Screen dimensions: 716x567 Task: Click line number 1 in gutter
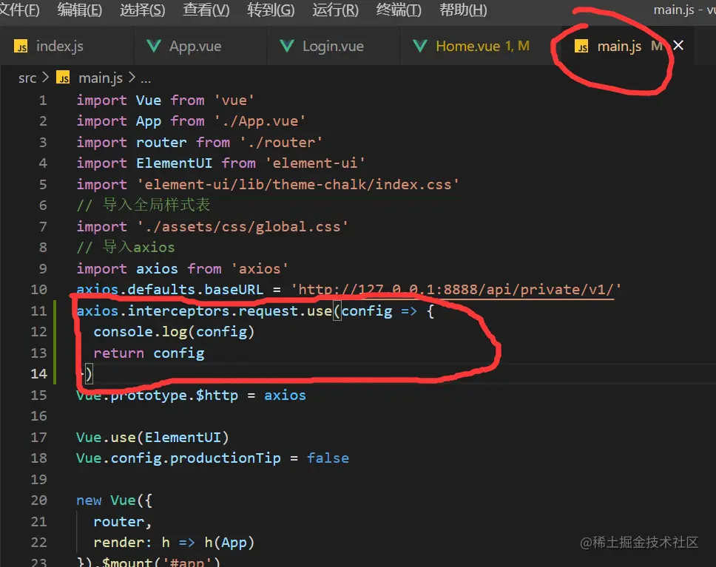click(x=43, y=100)
